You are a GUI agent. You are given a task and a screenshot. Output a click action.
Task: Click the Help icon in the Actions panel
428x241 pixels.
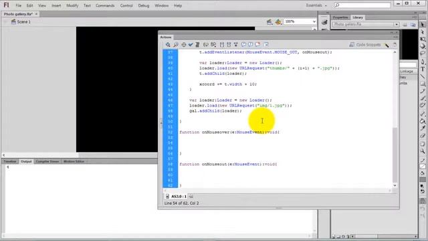[x=395, y=45]
